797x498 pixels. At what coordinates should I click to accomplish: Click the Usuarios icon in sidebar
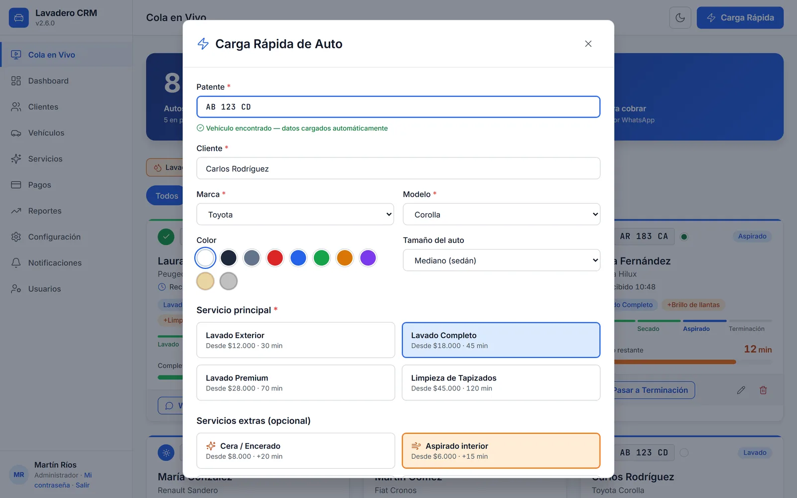pos(16,289)
